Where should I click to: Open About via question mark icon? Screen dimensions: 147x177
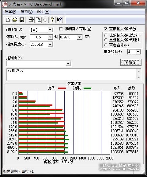click(x=52, y=20)
